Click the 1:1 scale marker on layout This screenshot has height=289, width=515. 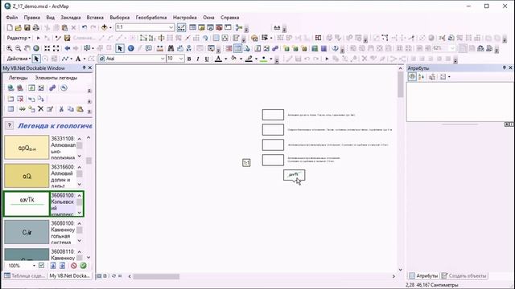[x=246, y=162]
